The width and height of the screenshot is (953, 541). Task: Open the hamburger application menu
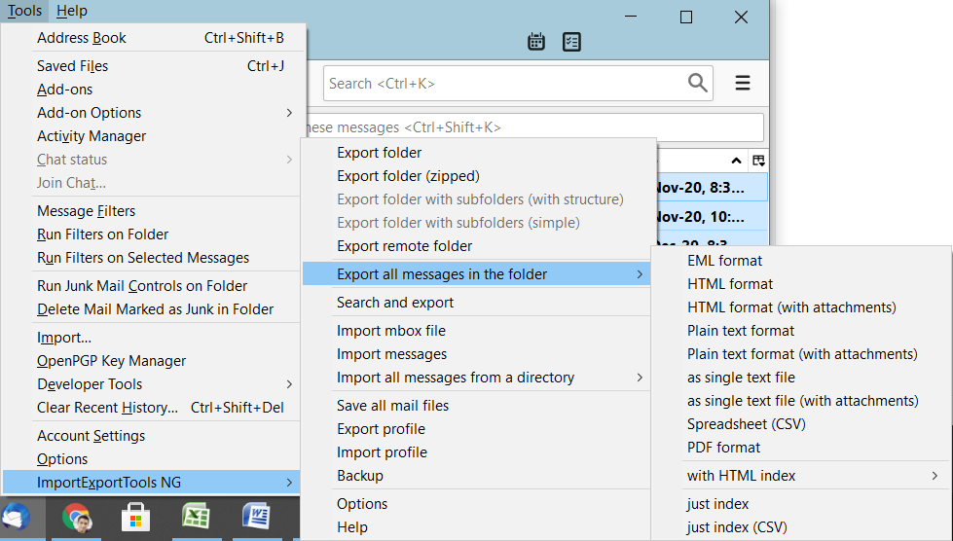[742, 83]
